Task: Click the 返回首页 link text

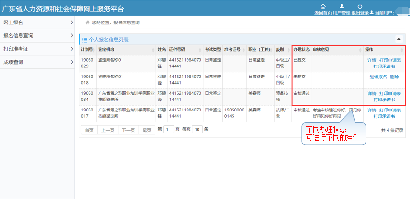Action: point(323,13)
